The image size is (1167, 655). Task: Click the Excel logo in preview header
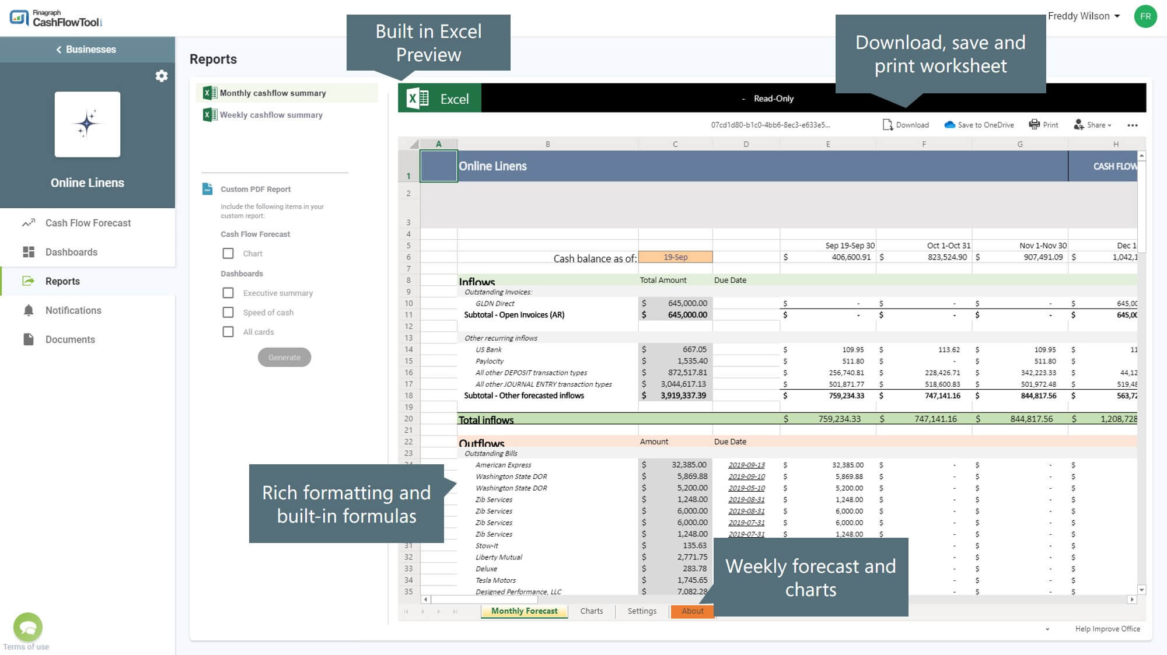418,99
